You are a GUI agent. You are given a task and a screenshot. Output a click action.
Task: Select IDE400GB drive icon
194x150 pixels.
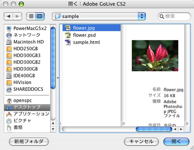(x=9, y=76)
